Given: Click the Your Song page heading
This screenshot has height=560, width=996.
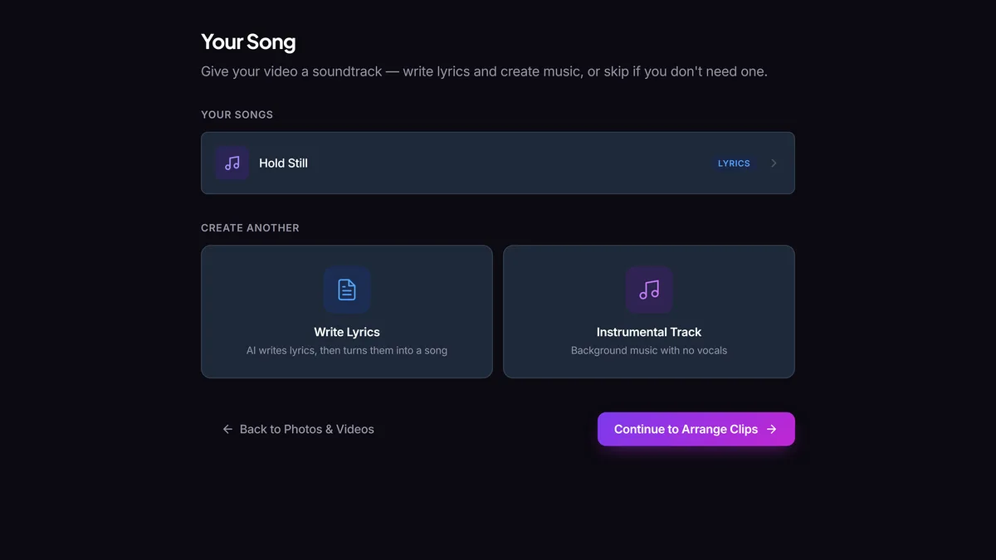Looking at the screenshot, I should pyautogui.click(x=248, y=41).
